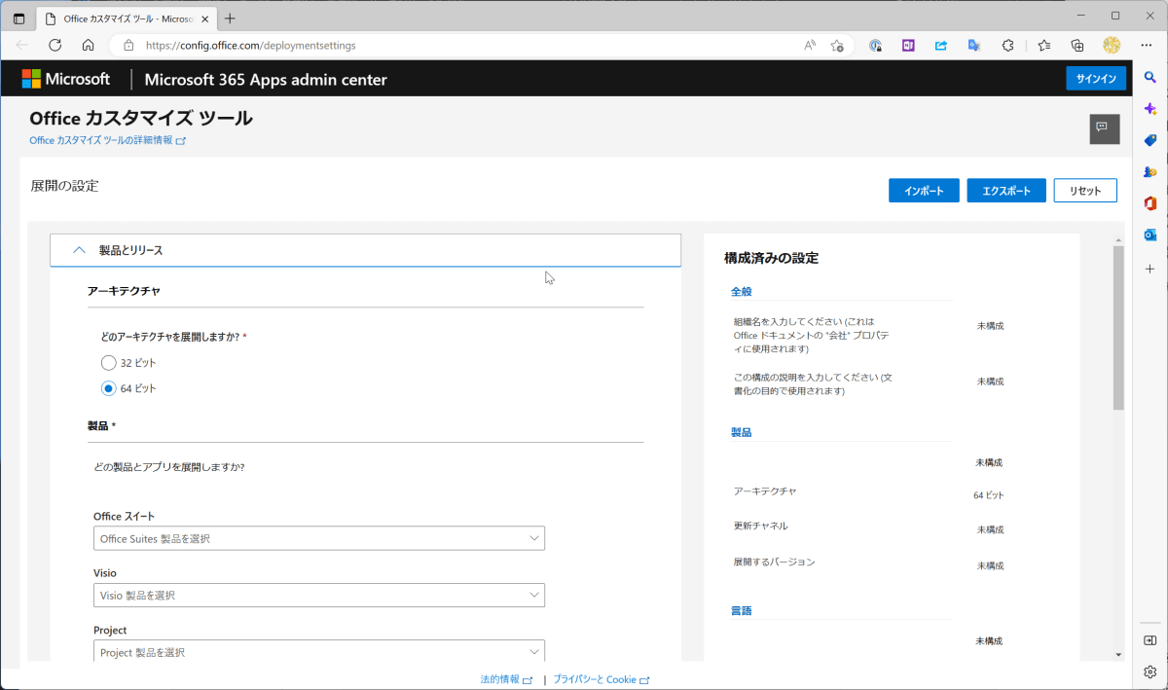Click the エクスポート button
The width and height of the screenshot is (1168, 690).
pos(1006,191)
